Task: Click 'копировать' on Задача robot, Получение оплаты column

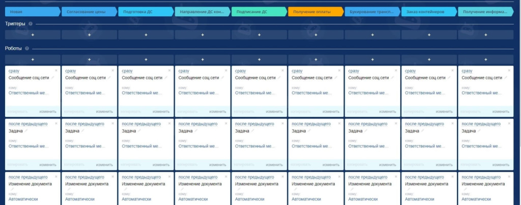Action: coord(301,165)
